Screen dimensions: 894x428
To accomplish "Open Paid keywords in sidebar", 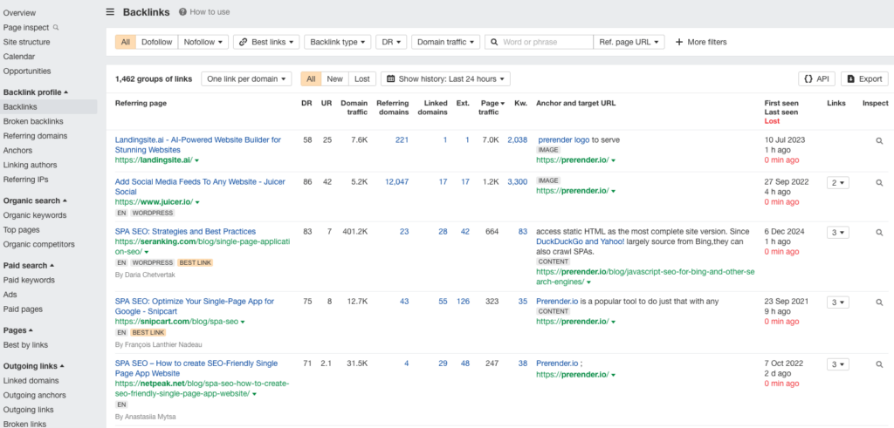I will coord(29,280).
